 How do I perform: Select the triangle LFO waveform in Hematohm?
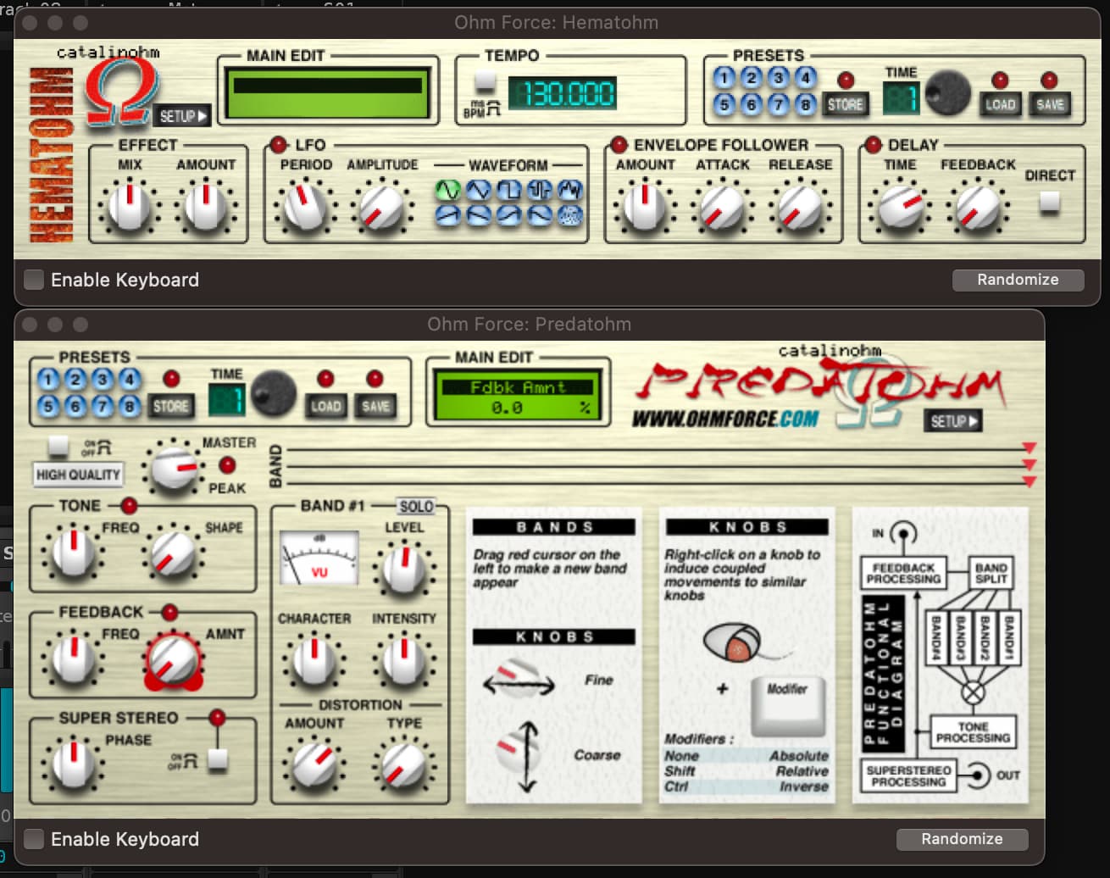(x=479, y=190)
